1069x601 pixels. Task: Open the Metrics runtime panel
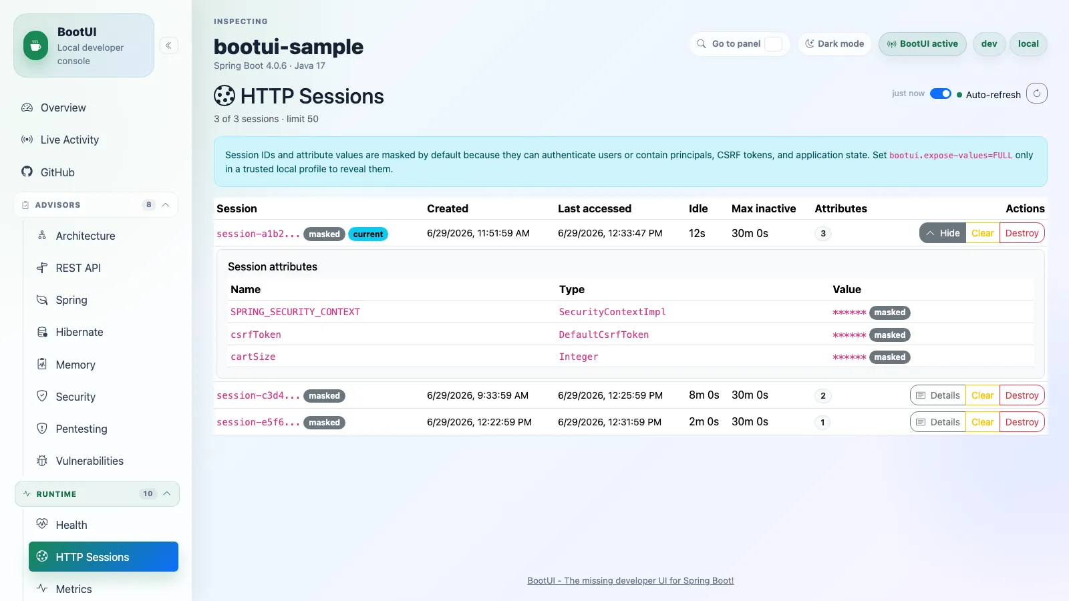tap(104, 589)
